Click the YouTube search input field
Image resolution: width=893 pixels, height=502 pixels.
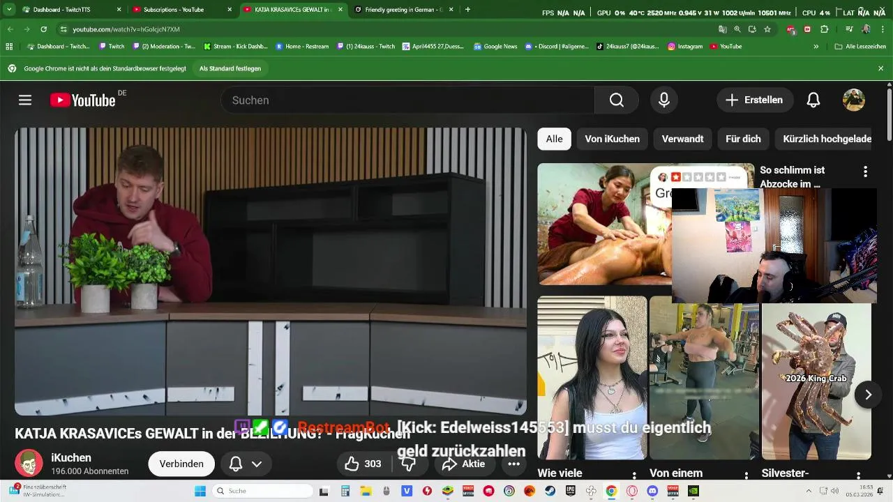pos(408,100)
